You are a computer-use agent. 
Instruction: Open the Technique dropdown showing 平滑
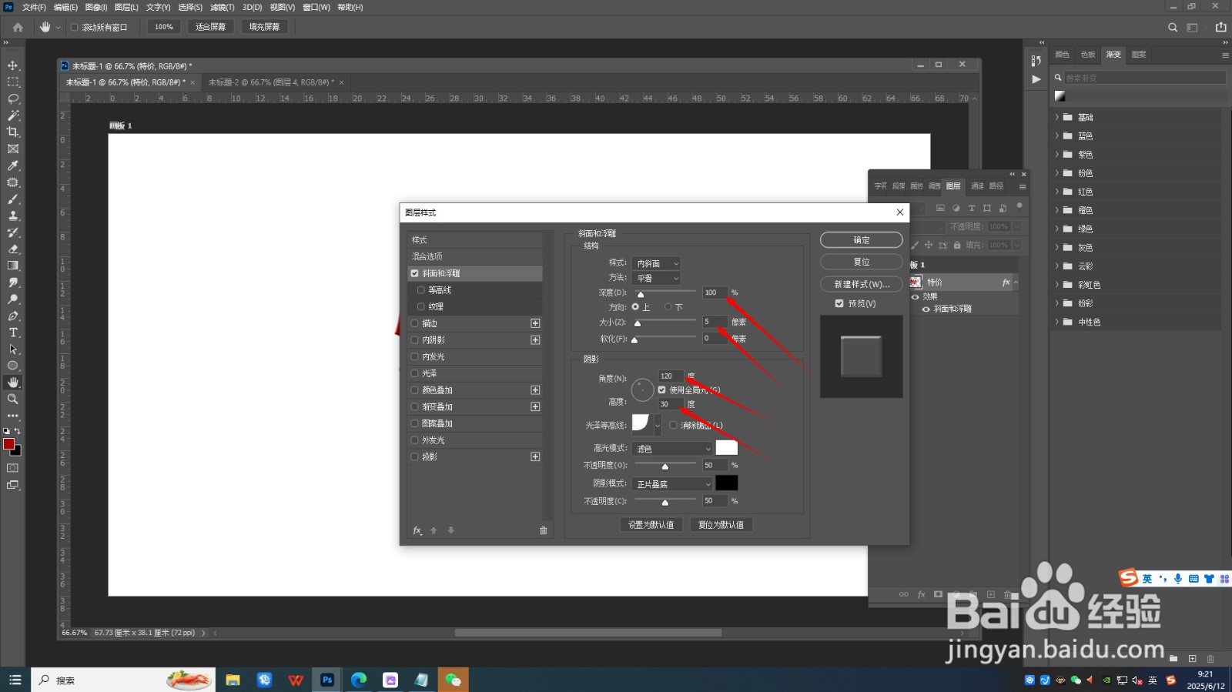(656, 278)
